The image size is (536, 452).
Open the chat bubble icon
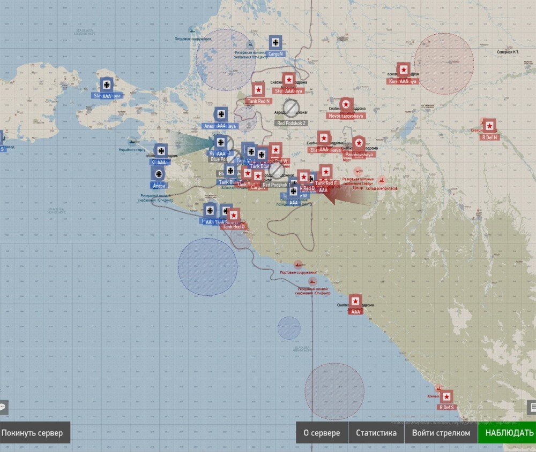point(3,407)
